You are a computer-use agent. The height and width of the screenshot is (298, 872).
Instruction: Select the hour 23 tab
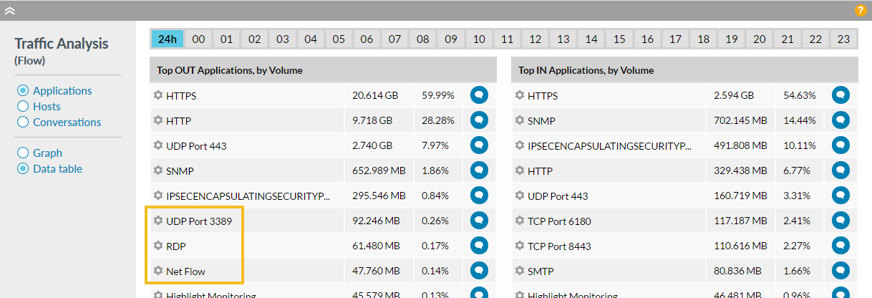coord(843,39)
